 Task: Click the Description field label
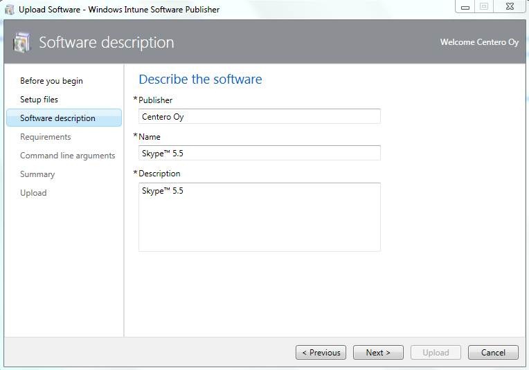[159, 174]
